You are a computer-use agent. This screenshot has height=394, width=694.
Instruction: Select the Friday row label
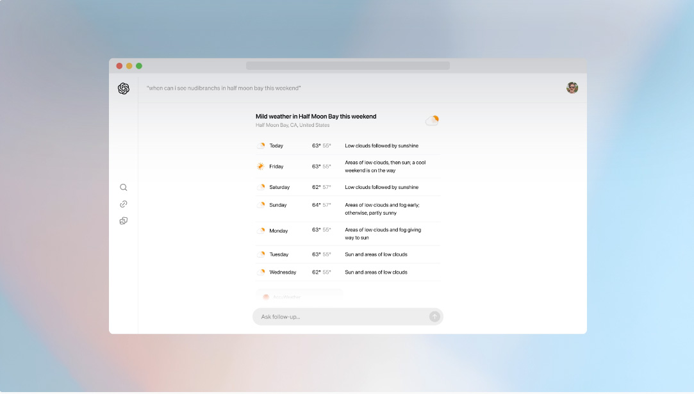pos(276,167)
